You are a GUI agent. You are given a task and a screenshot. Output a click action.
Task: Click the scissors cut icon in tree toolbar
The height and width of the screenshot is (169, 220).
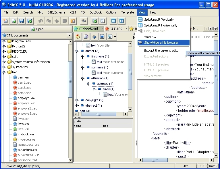pyautogui.click(x=94, y=37)
